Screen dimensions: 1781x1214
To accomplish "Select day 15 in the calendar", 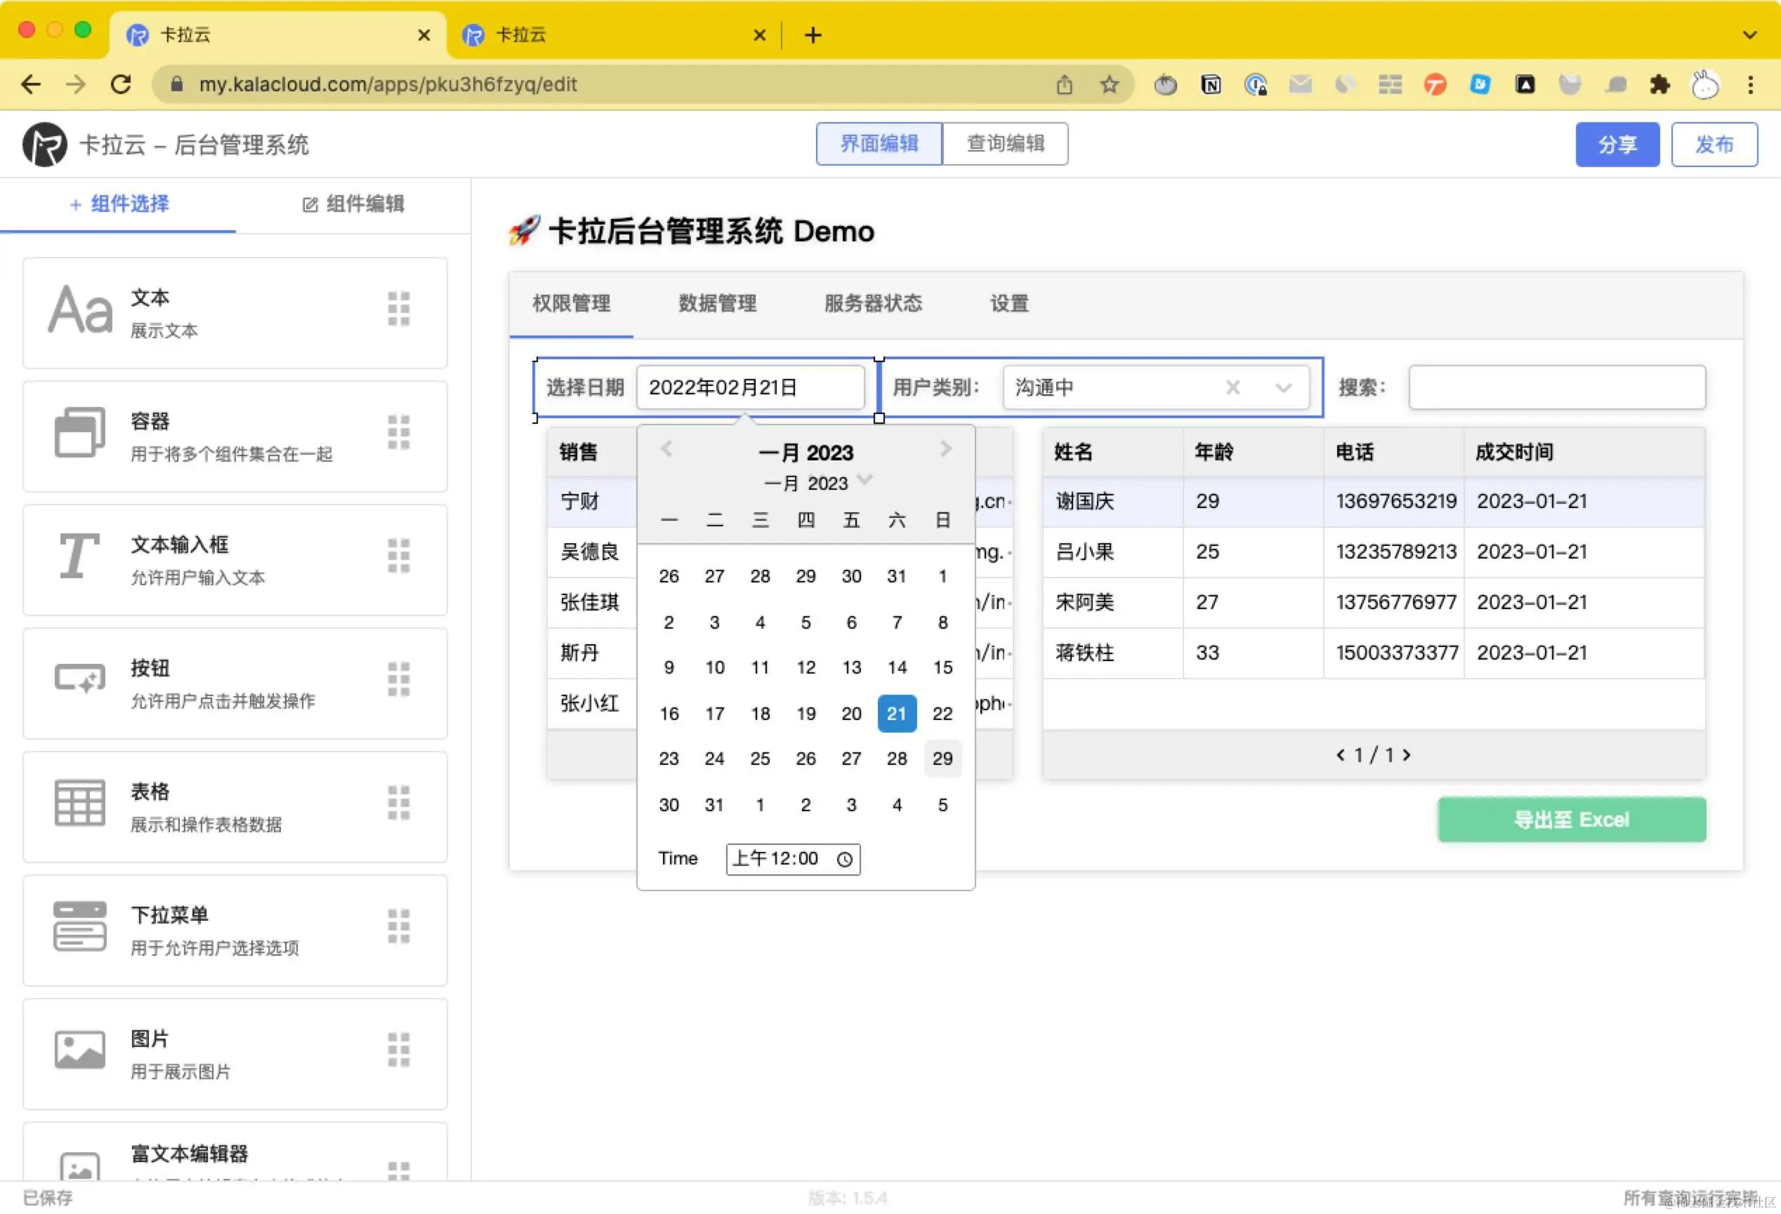I will pyautogui.click(x=942, y=667).
